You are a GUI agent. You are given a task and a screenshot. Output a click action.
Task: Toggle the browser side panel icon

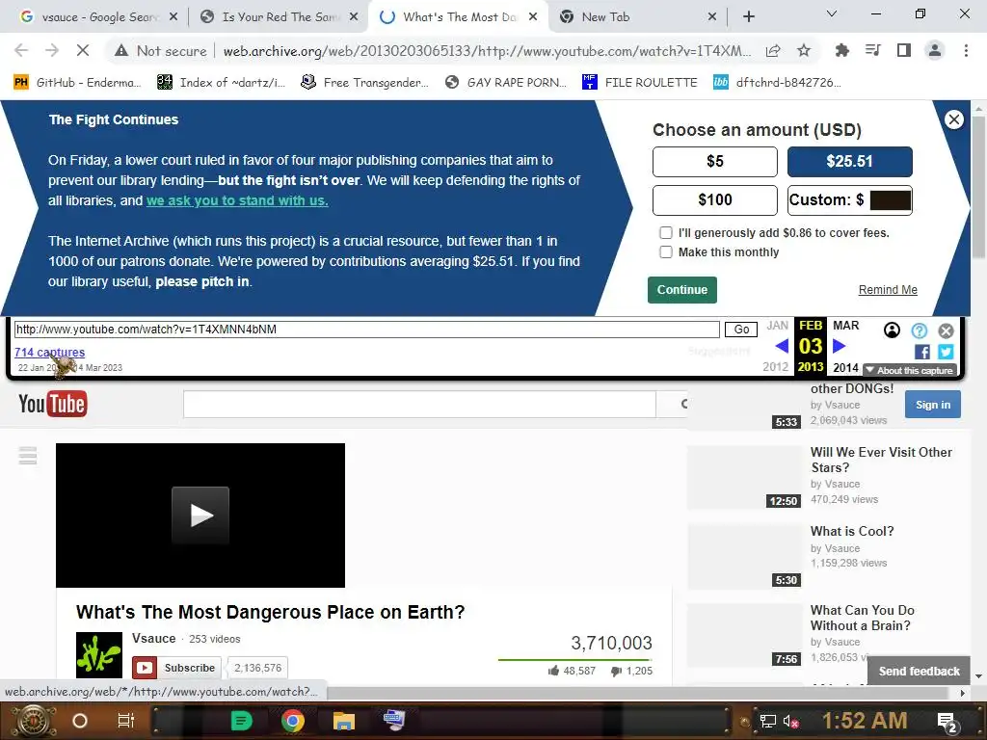pos(903,50)
